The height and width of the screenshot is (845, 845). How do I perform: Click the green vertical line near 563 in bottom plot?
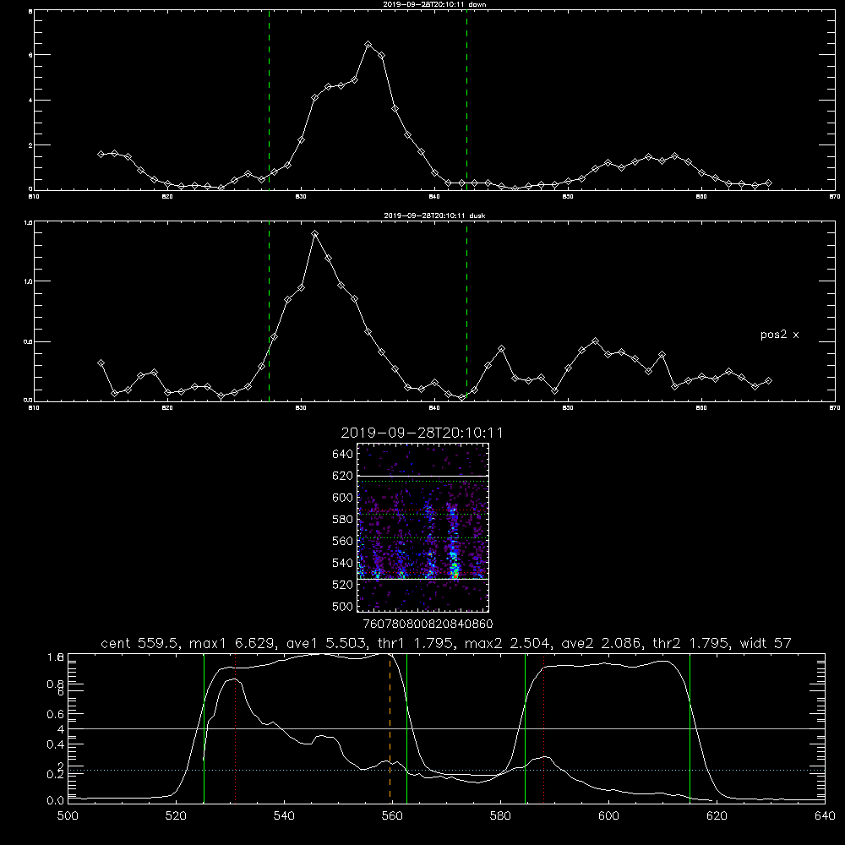tap(407, 728)
